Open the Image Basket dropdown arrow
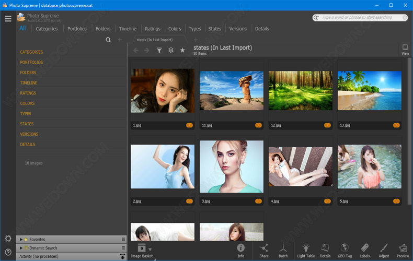Viewport: 413px width, 261px height. (x=150, y=249)
